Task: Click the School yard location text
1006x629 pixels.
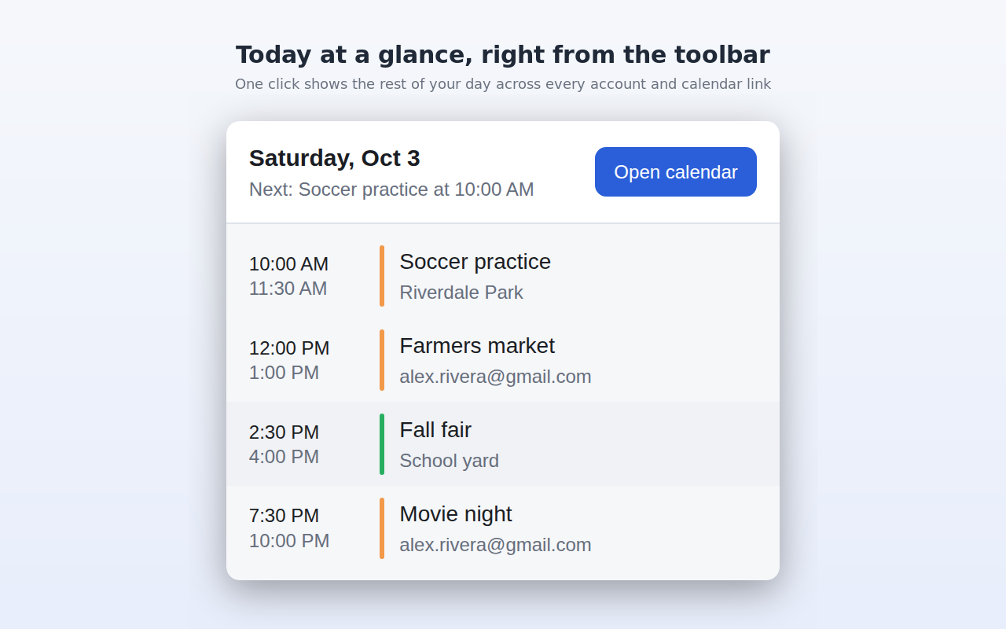Action: click(449, 461)
